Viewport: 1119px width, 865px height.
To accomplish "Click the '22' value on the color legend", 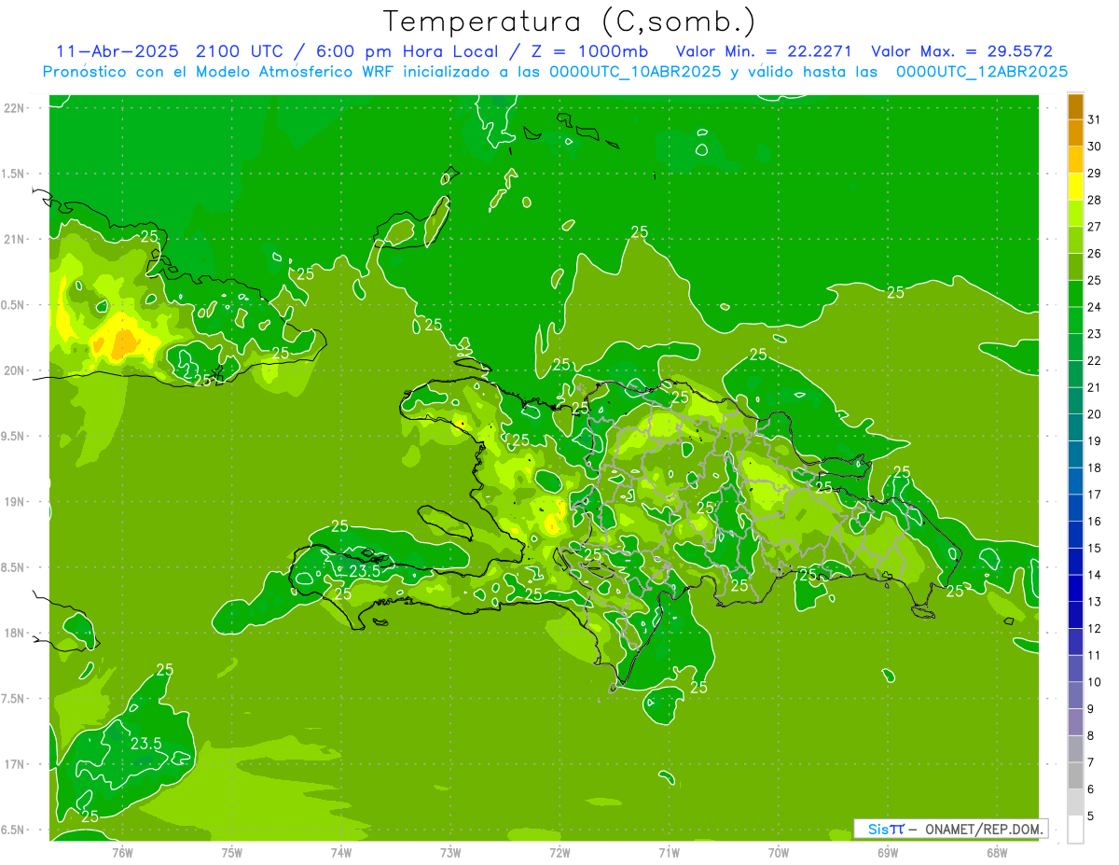I will click(x=1094, y=360).
